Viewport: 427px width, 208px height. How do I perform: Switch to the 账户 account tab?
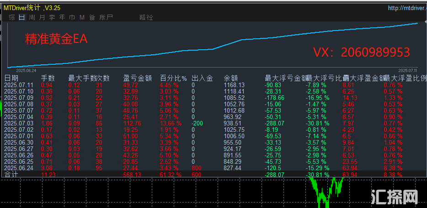tap(106, 18)
